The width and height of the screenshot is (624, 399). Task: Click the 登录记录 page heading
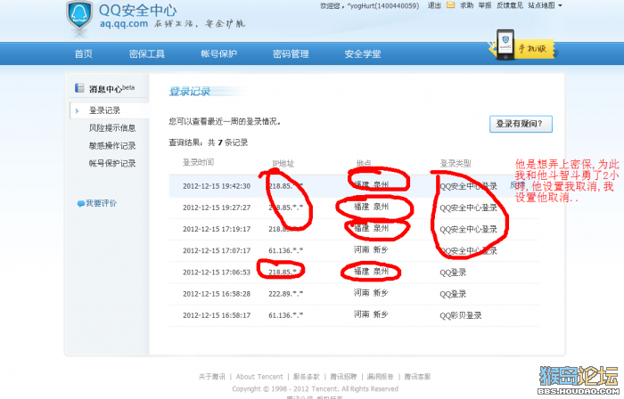point(190,92)
